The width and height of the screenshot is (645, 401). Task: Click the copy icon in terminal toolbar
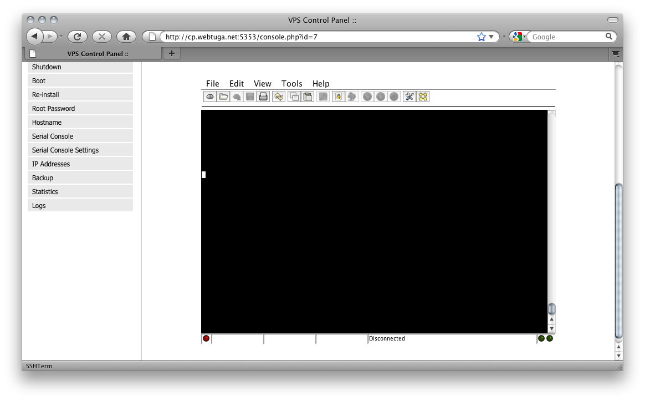click(x=294, y=97)
